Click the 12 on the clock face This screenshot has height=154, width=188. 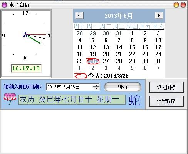click(x=25, y=13)
